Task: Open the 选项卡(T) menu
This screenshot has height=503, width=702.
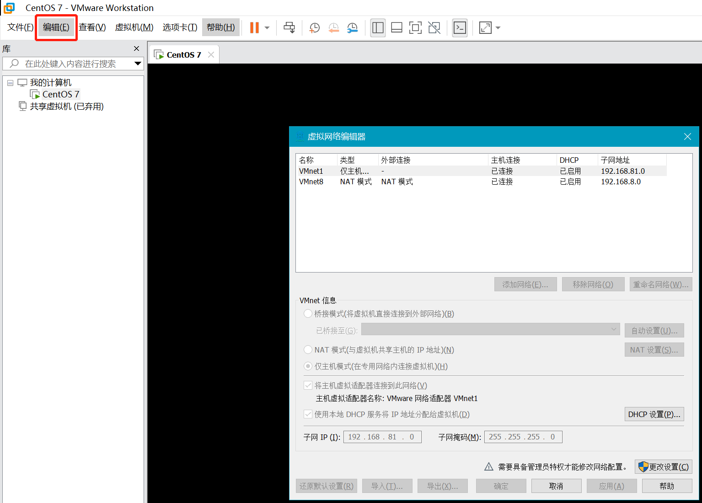Action: (x=180, y=27)
